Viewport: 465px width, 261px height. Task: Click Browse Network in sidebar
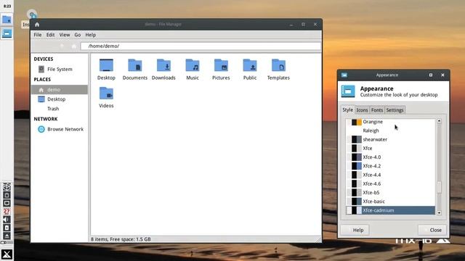click(x=60, y=129)
